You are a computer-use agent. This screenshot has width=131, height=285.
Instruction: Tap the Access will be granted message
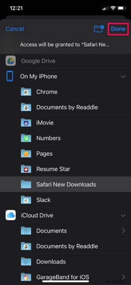65,45
